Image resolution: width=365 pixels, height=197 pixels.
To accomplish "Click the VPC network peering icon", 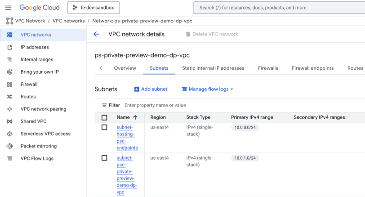I will click(9, 109).
